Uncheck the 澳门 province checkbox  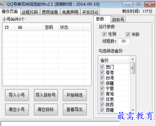[x=102, y=67]
